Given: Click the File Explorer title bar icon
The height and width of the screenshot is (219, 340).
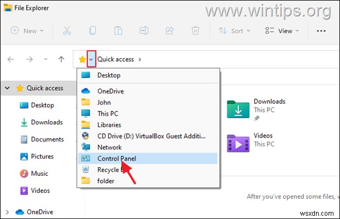Looking at the screenshot, I should click(x=8, y=8).
